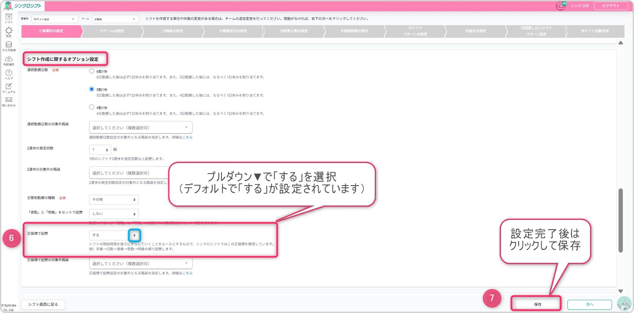Screen dimensions: 634x313
Task: Open マスタ管理 database icon
Action: click(x=8, y=45)
